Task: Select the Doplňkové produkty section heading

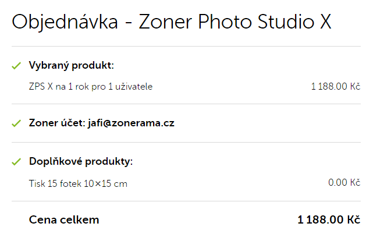Action: [x=81, y=161]
